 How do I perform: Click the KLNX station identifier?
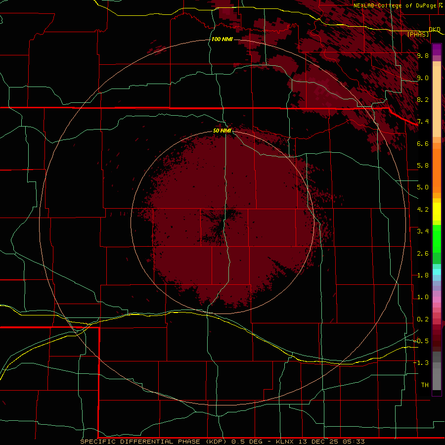[x=285, y=442]
